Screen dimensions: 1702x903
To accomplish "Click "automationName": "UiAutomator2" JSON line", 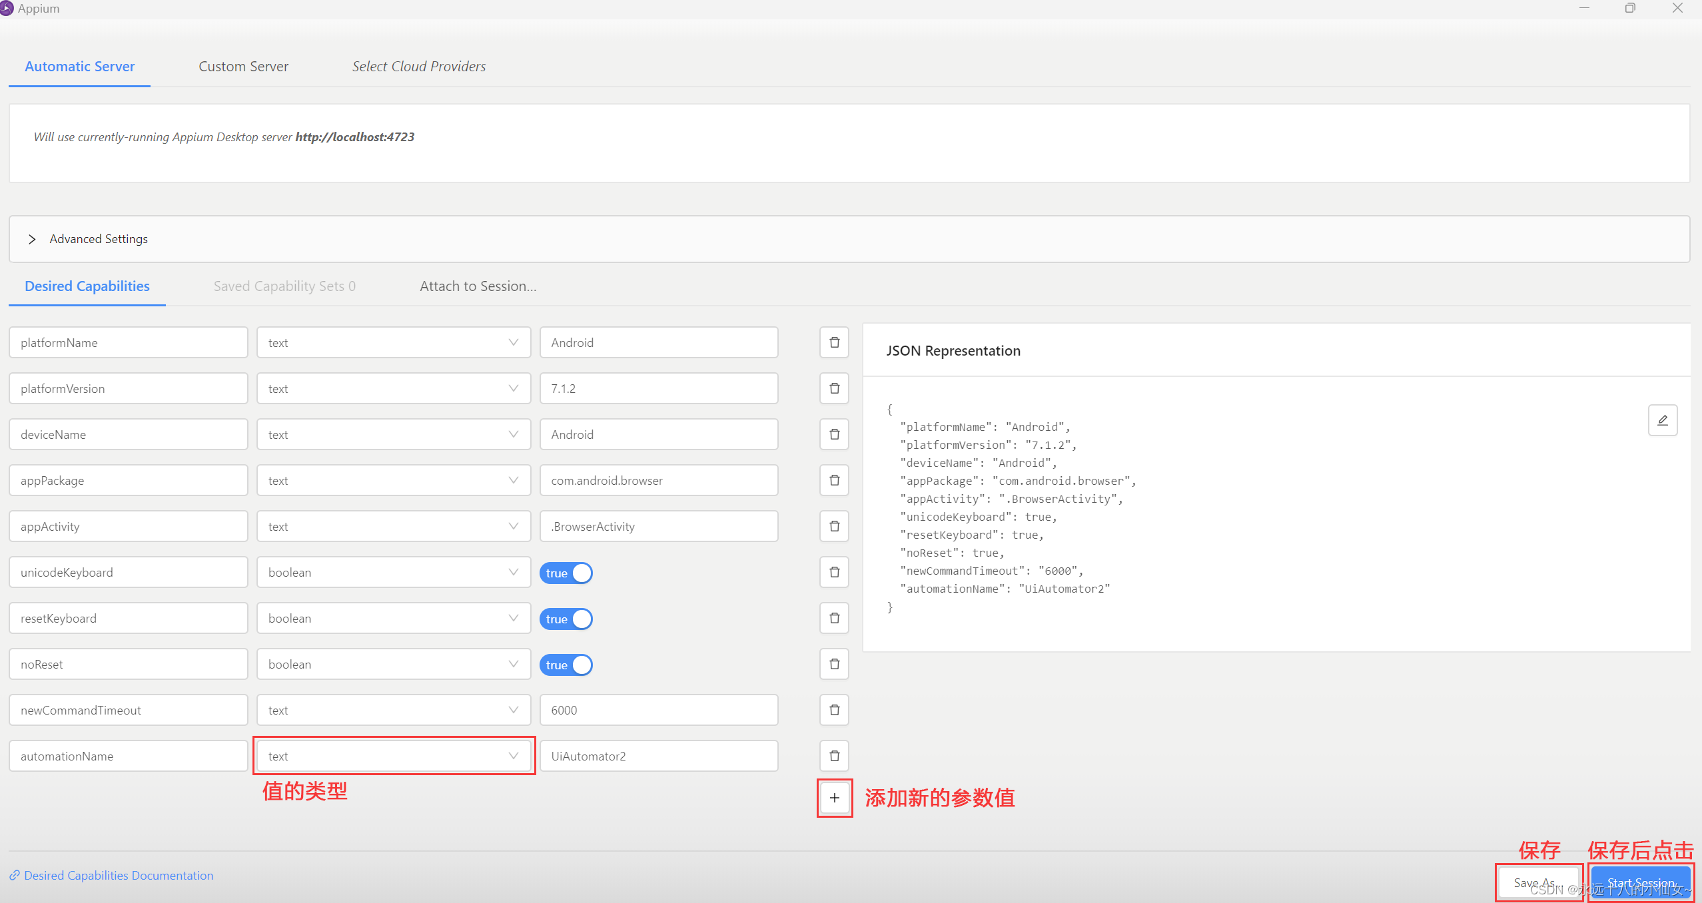I will [x=1005, y=589].
